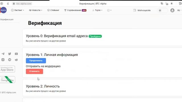Select Верификация in the sidebar
The height and width of the screenshot is (102, 182).
[x=7, y=20]
